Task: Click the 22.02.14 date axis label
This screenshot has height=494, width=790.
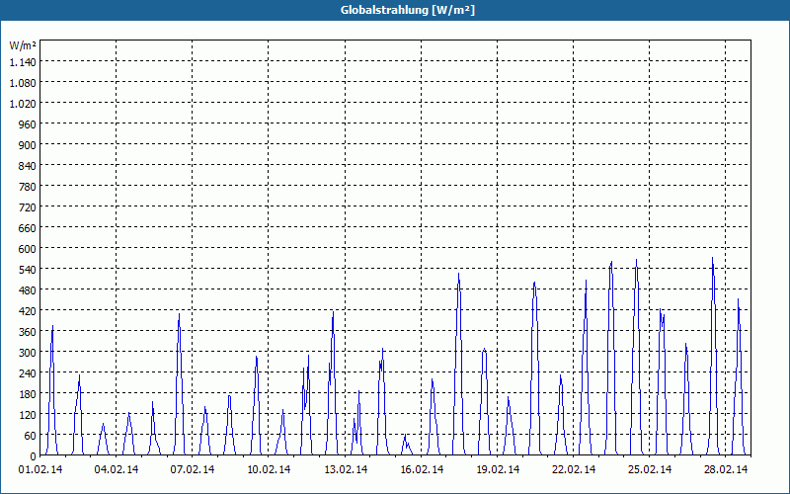Action: coord(574,469)
